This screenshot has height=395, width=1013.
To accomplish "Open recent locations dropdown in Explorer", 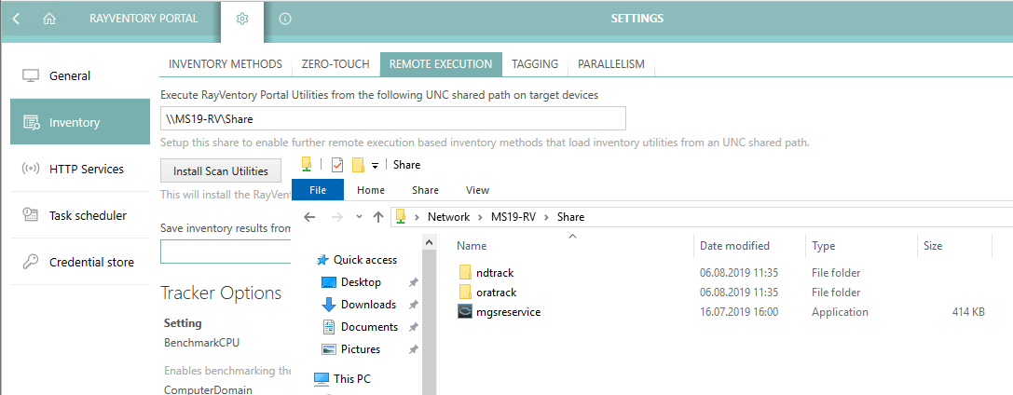I will tap(359, 217).
